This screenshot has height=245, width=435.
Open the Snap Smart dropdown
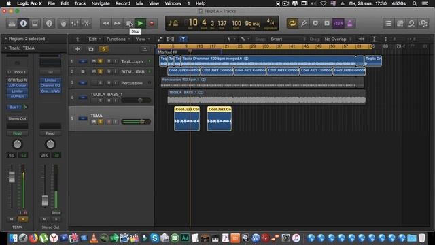coord(288,39)
